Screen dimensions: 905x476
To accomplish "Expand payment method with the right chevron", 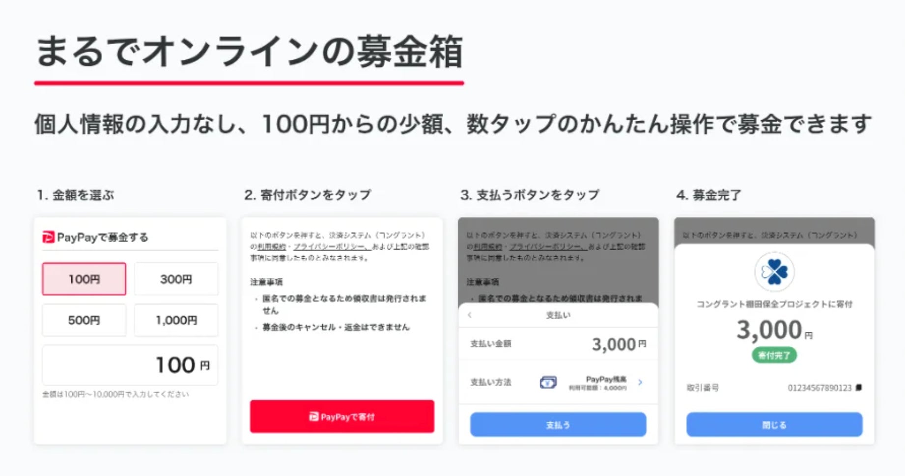I will point(640,382).
